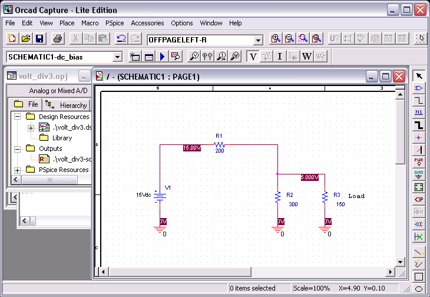Switch to the File tab in project panel
430x297 pixels.
coord(26,104)
